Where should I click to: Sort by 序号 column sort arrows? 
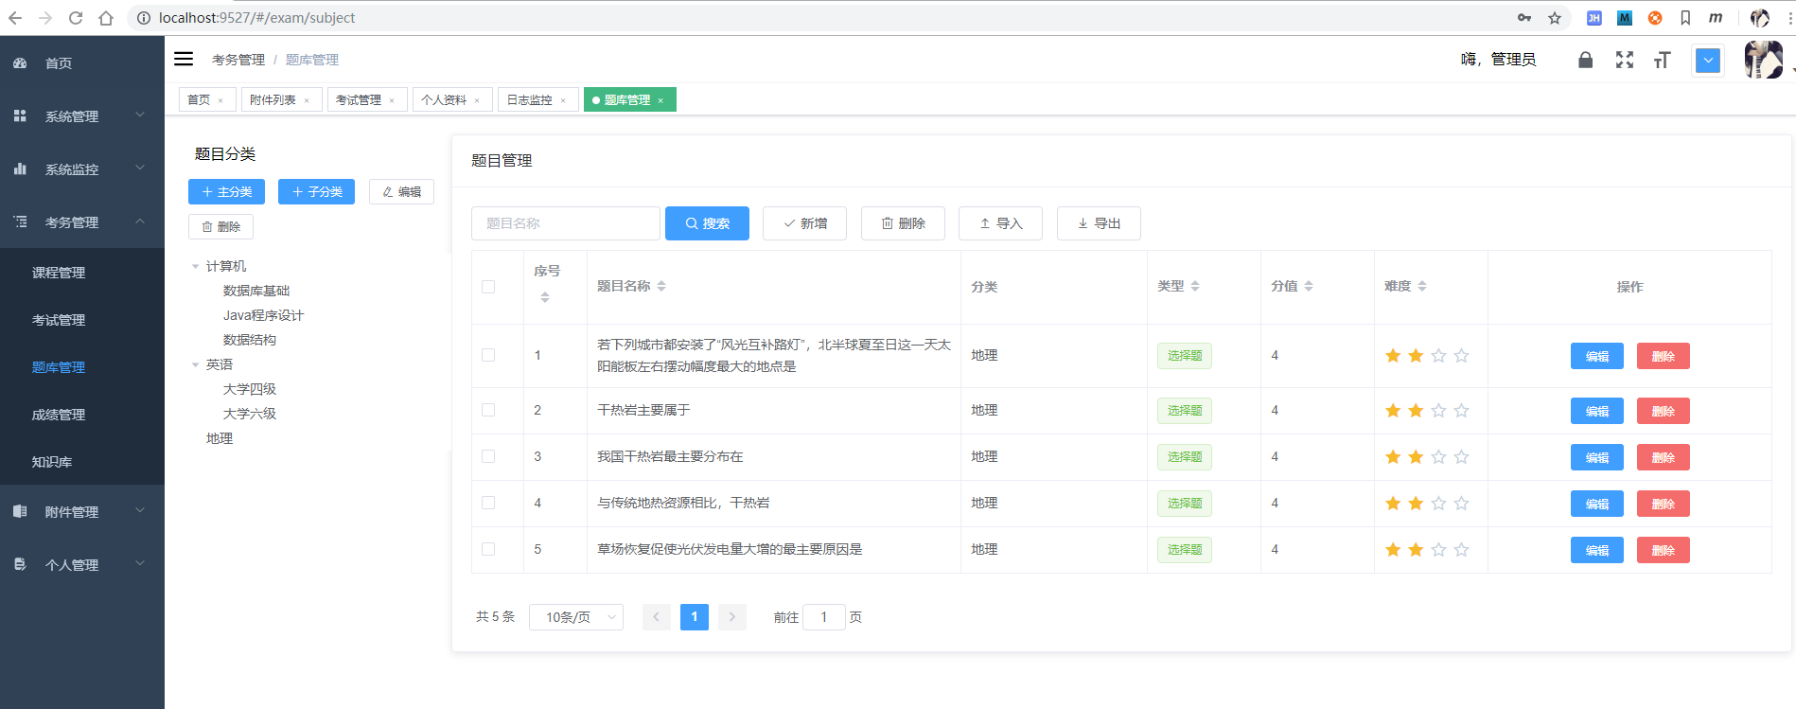(545, 297)
